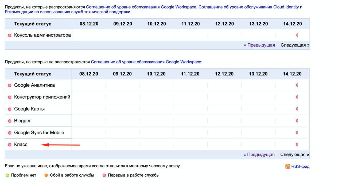Screen dimensions: 342x183
Task: Click the 12.12.20 column header in second table
Action: (x=224, y=74)
